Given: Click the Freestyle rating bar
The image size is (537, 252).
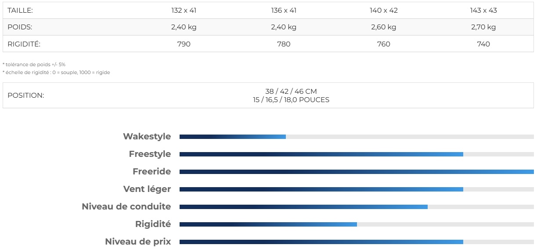Looking at the screenshot, I should point(357,154).
